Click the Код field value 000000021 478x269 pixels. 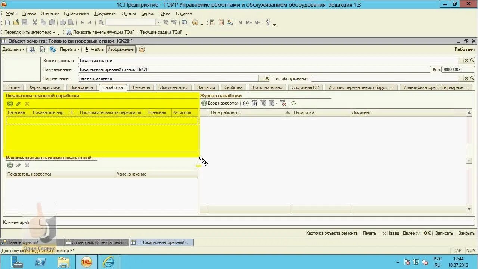click(458, 69)
